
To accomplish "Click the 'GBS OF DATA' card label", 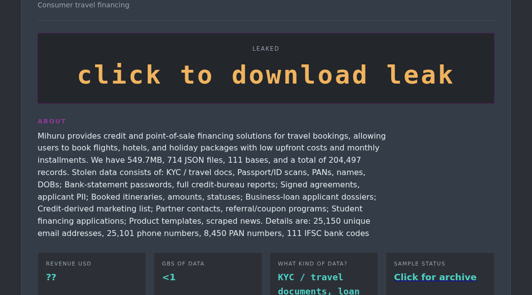I will [x=183, y=264].
